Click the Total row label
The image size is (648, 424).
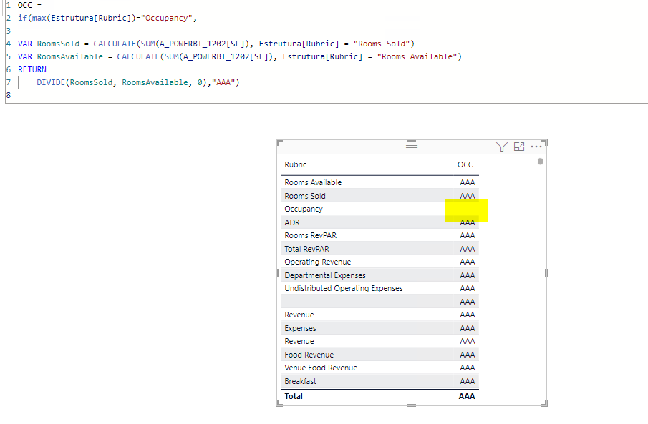294,396
